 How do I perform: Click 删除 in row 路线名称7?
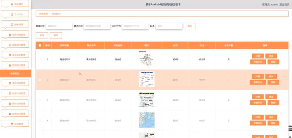point(273,82)
